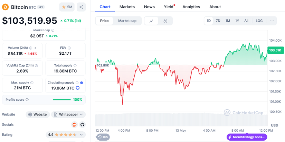Open the chart history clock badge 105
The image size is (285, 142).
(x=103, y=137)
